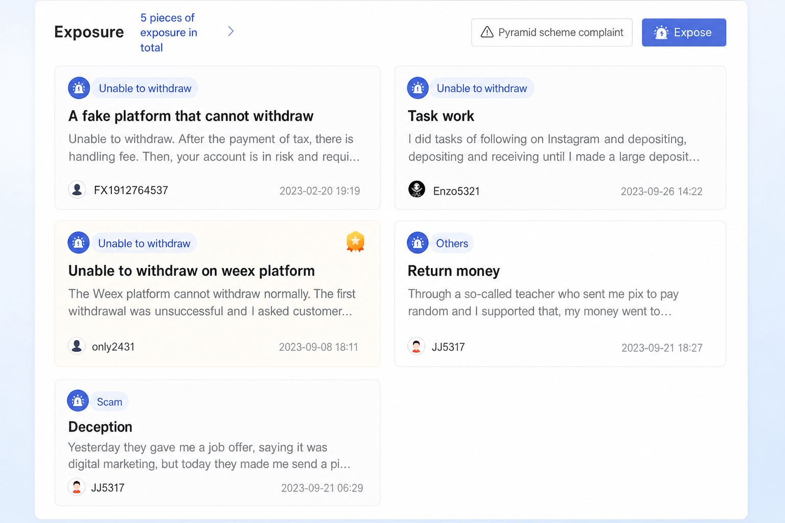The height and width of the screenshot is (523, 785).
Task: Select the 'Scam' category tag
Action: [109, 402]
